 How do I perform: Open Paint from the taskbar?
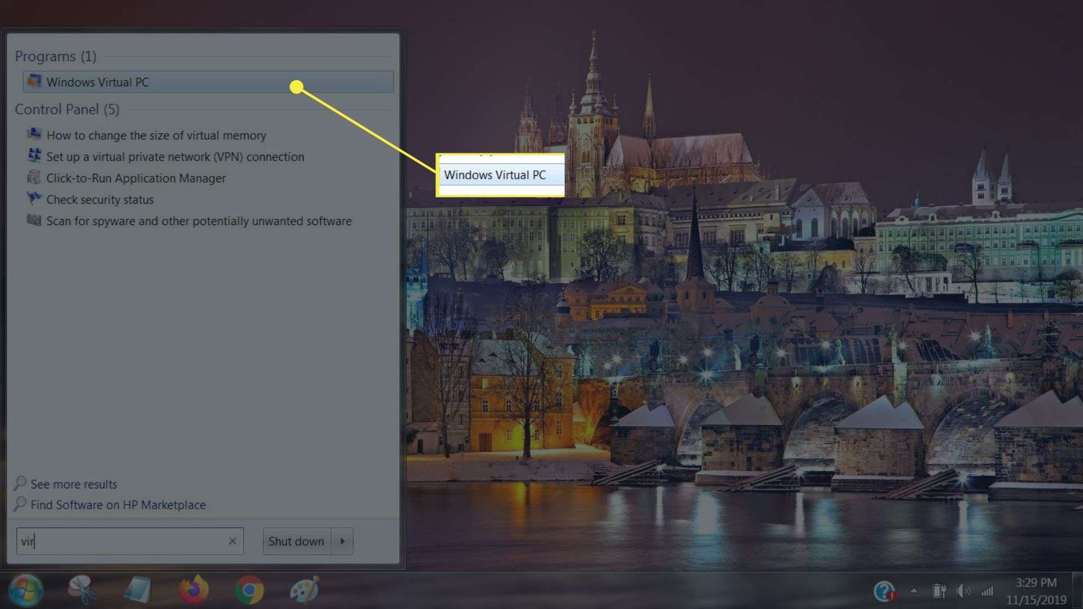[305, 590]
